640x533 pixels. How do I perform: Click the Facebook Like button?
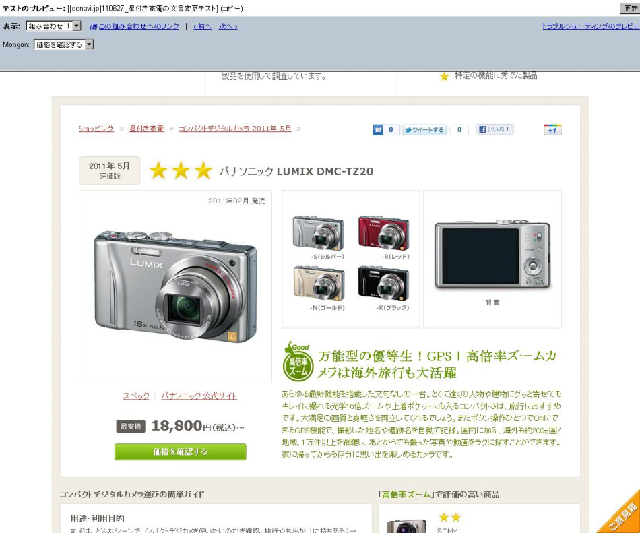coord(494,129)
